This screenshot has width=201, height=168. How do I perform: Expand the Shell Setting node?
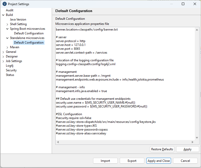pyautogui.click(x=7, y=24)
